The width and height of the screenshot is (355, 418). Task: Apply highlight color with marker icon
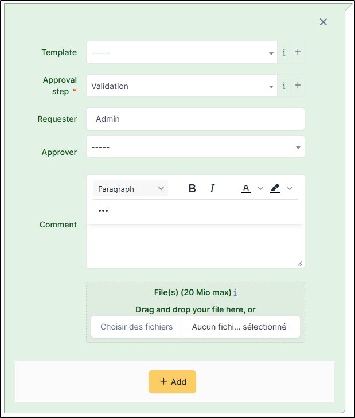(x=275, y=188)
